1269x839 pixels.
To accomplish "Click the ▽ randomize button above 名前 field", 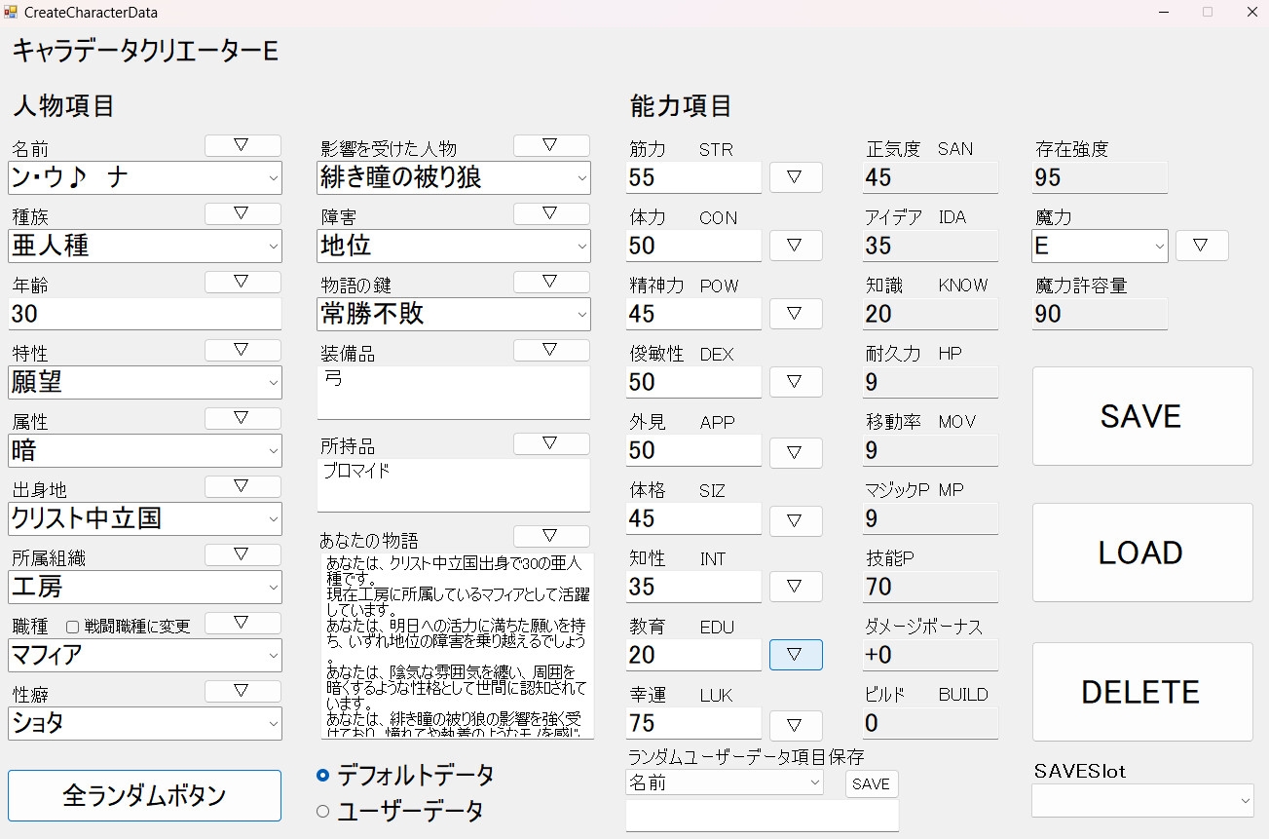I will tap(243, 145).
